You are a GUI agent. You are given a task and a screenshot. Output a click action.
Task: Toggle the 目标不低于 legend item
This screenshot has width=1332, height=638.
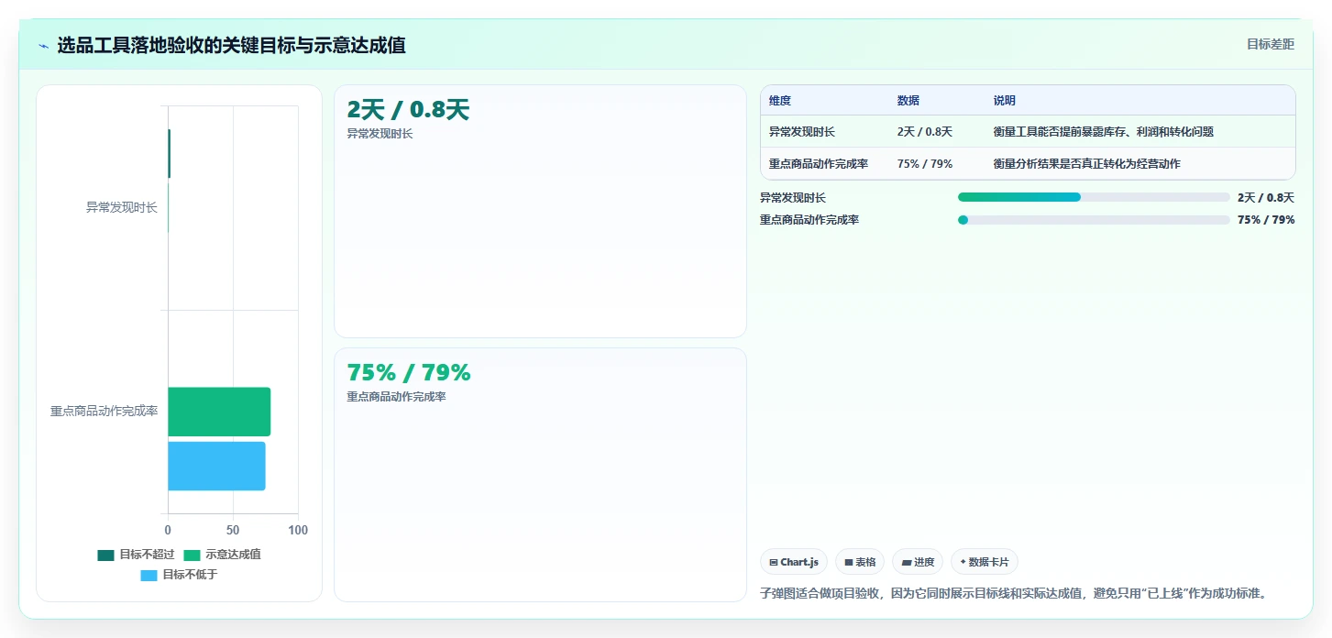click(x=179, y=575)
